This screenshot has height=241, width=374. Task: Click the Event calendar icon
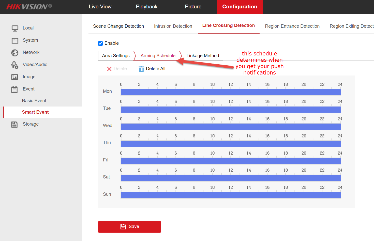pos(14,89)
